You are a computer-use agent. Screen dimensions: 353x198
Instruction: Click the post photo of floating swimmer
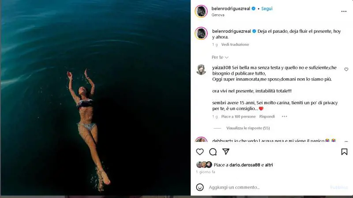[x=95, y=97]
